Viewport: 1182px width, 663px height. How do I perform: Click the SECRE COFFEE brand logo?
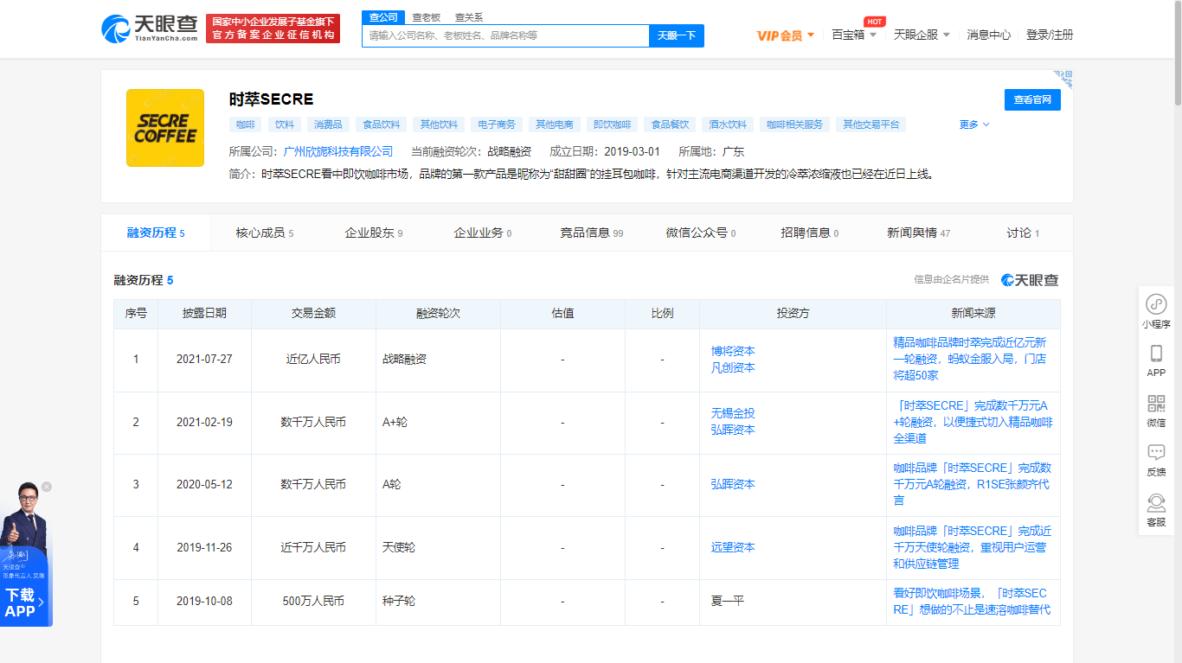pyautogui.click(x=165, y=128)
